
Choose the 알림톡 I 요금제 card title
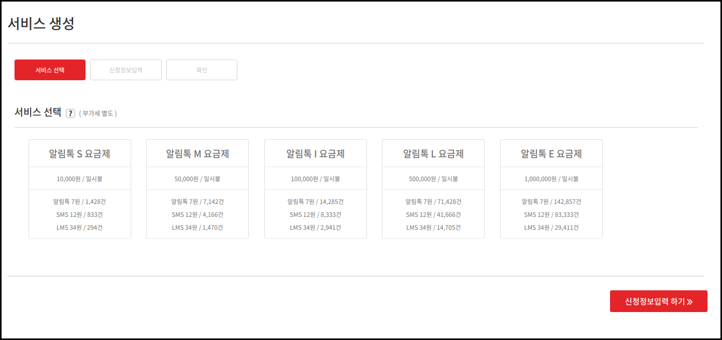[x=316, y=154]
